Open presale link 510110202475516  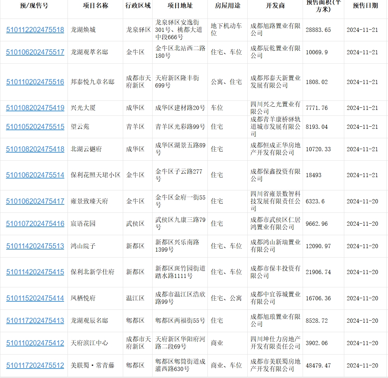[35, 82]
